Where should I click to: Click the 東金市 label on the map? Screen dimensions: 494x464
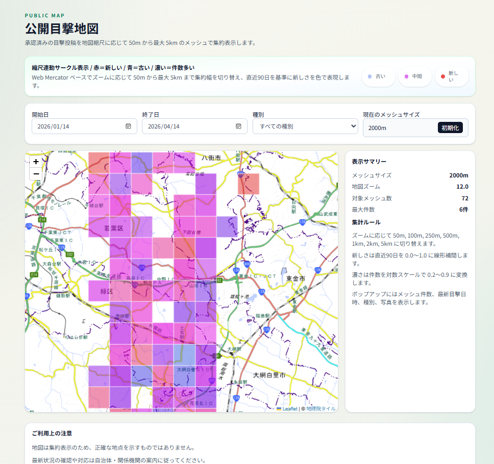pos(295,279)
